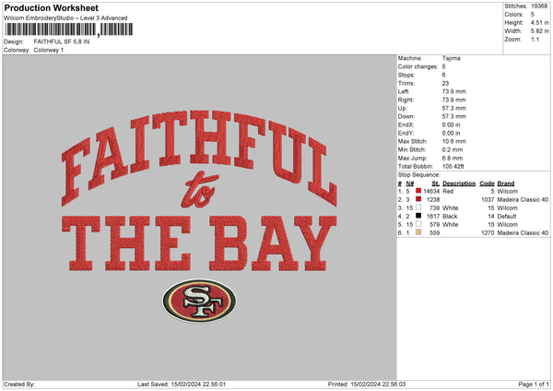Click the Total Bobbin value 105.42ft
553x391 pixels.
point(453,166)
